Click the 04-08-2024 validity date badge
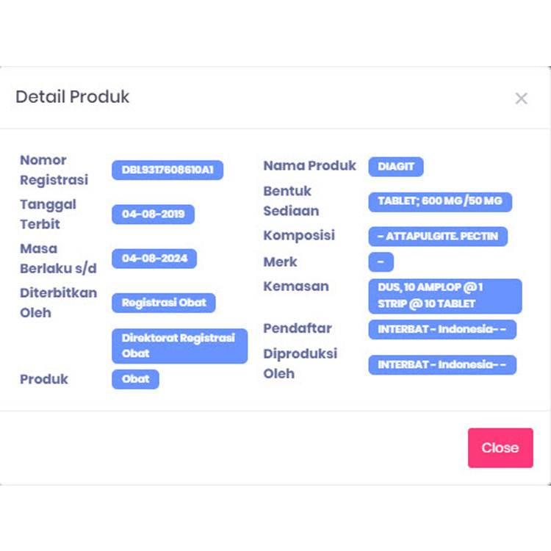551x551 pixels. (154, 259)
